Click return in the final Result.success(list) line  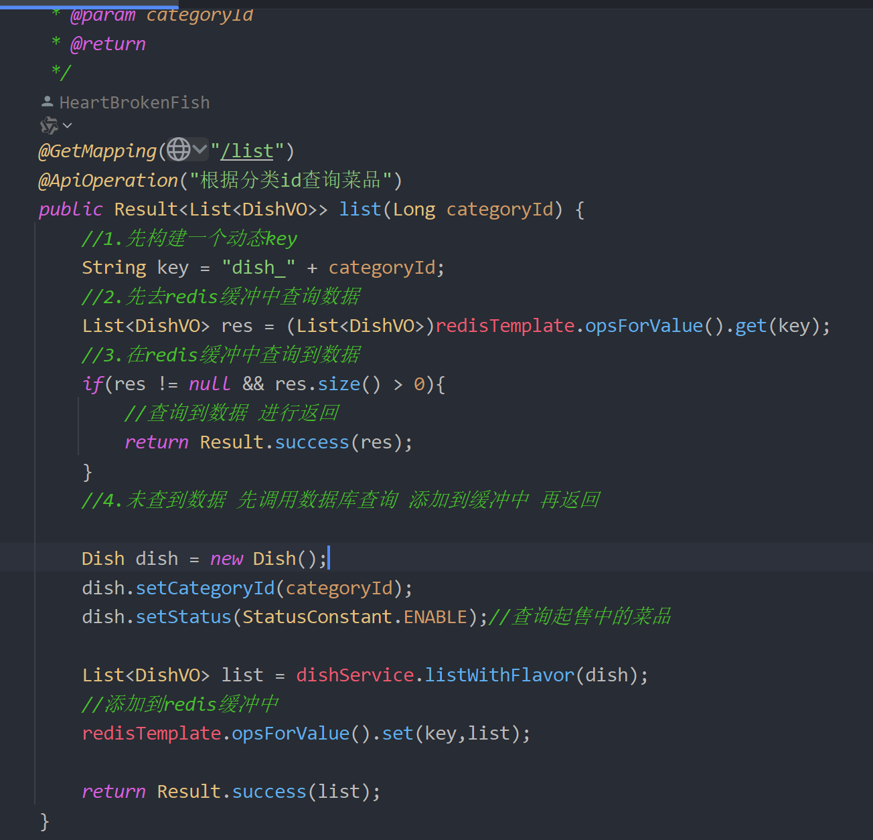(x=114, y=792)
